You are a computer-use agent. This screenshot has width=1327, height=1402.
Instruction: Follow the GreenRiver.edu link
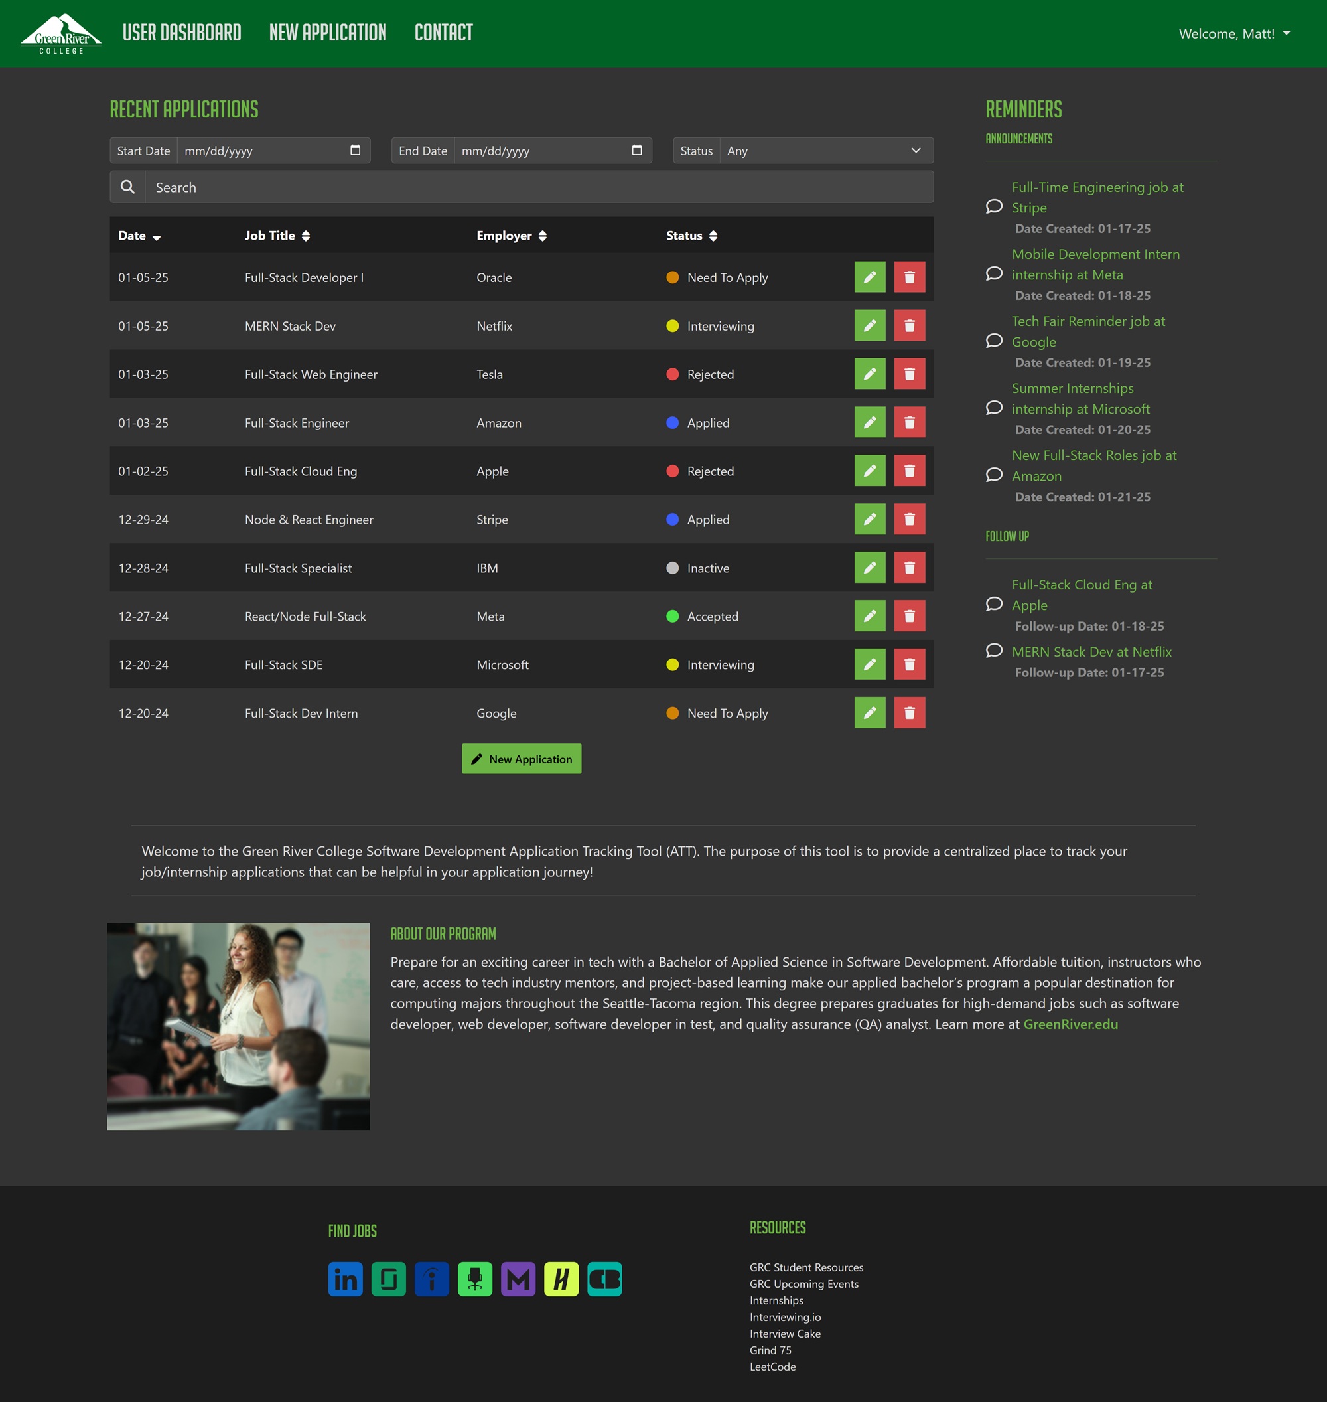click(1070, 1024)
